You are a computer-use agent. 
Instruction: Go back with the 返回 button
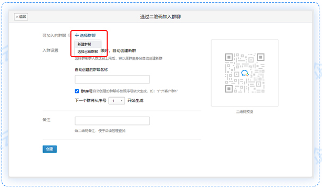[x=21, y=17]
